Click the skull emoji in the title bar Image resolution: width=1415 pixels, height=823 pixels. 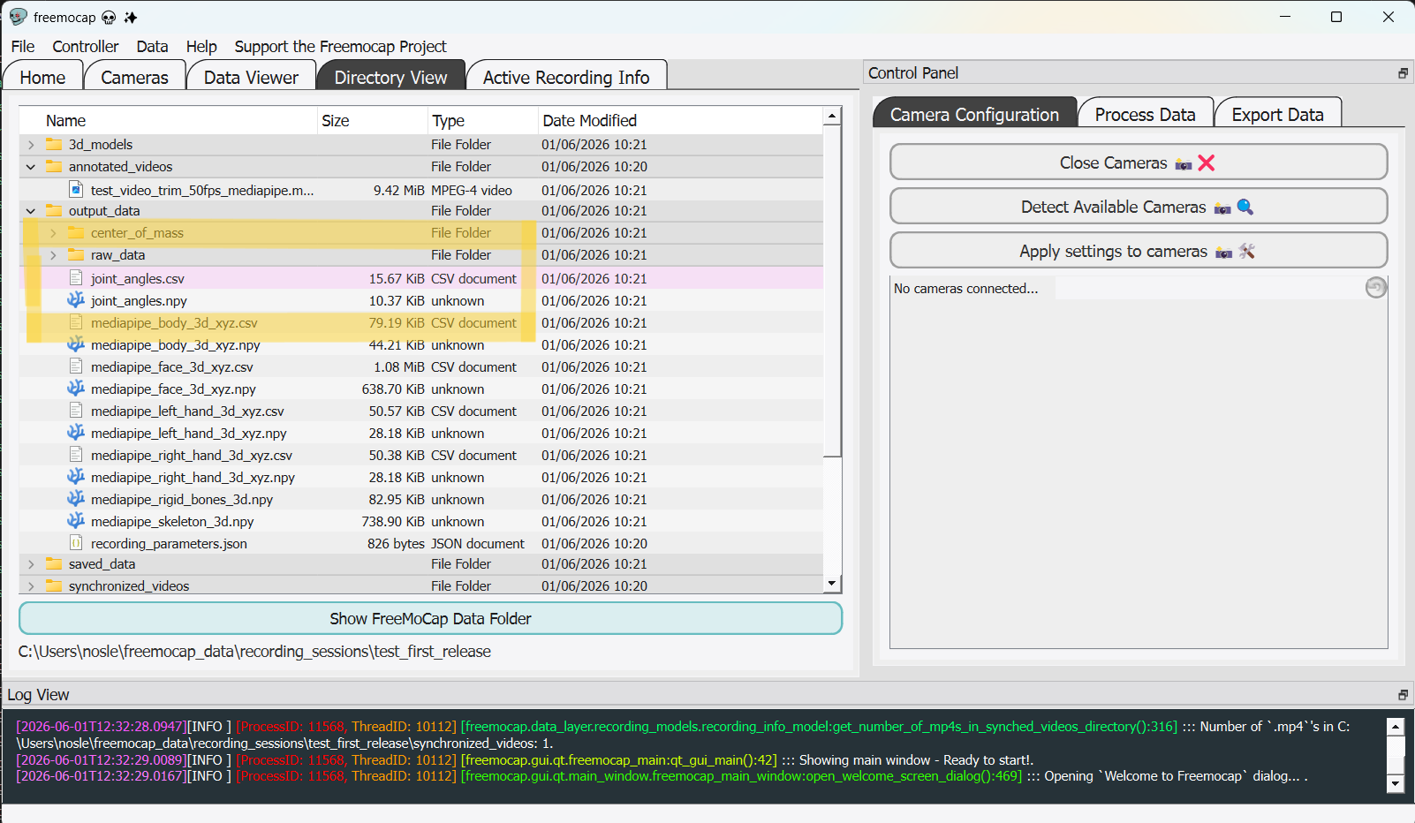pos(109,18)
